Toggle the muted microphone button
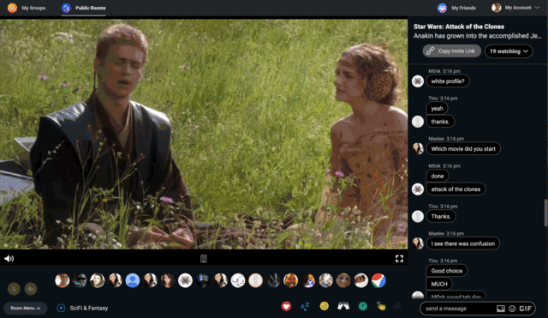The image size is (548, 318). pyautogui.click(x=14, y=289)
